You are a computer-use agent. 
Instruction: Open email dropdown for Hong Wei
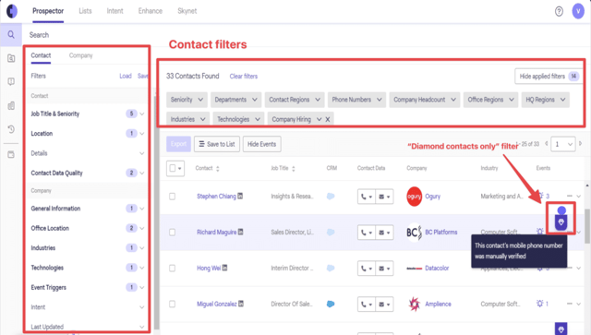tap(384, 269)
